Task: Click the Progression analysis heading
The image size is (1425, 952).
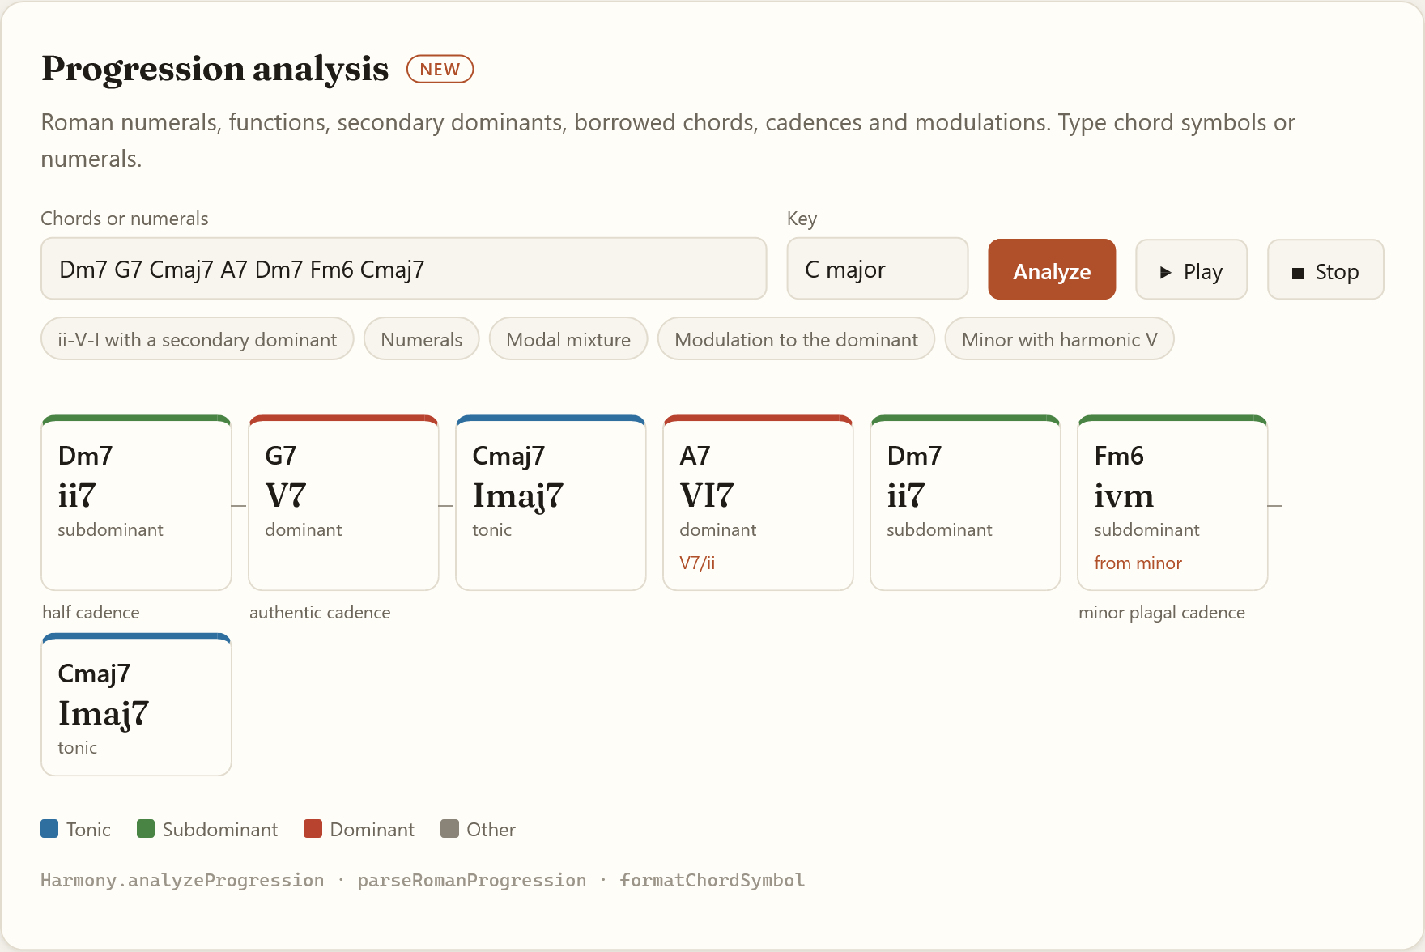Action: 215,69
